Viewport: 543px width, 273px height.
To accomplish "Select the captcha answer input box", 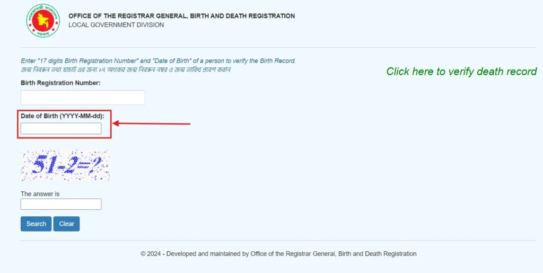I will tap(61, 204).
